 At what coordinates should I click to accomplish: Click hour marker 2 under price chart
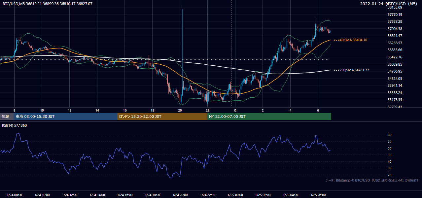pos(263,110)
